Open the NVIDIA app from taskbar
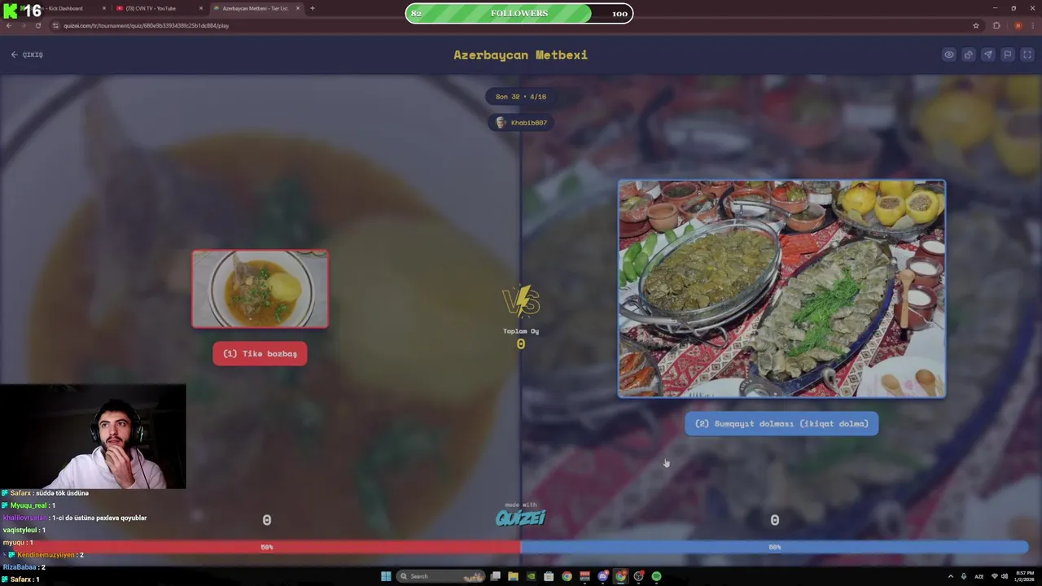1042x586 pixels. (x=531, y=576)
